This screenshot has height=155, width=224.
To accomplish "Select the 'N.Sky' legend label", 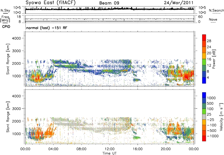I will (5, 10).
